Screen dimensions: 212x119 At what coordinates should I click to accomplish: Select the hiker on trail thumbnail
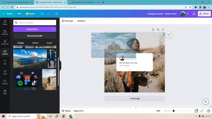point(49,80)
